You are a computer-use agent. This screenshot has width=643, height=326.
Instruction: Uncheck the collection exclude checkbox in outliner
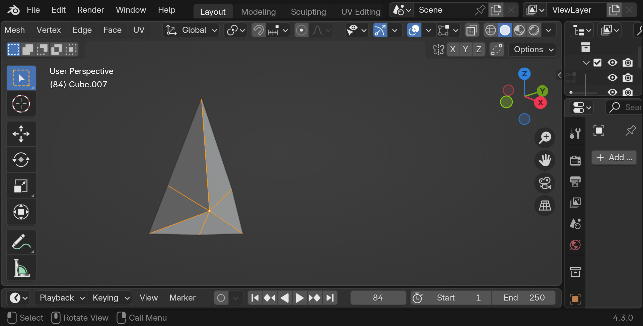pyautogui.click(x=597, y=63)
